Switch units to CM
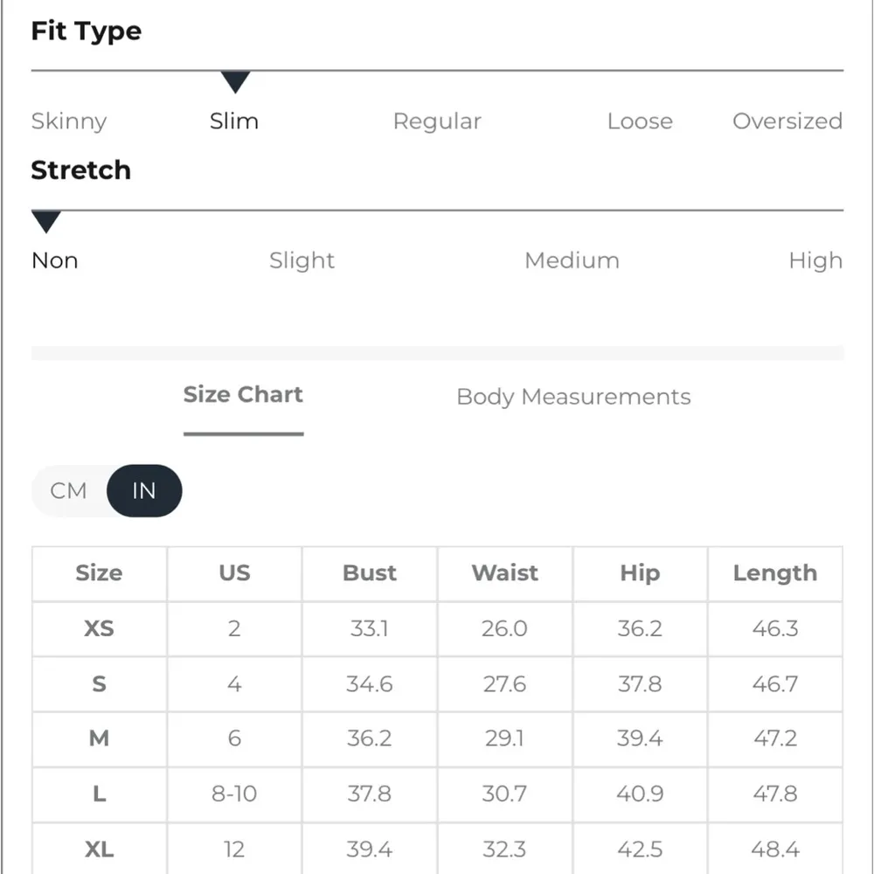The image size is (874, 874). pyautogui.click(x=68, y=490)
